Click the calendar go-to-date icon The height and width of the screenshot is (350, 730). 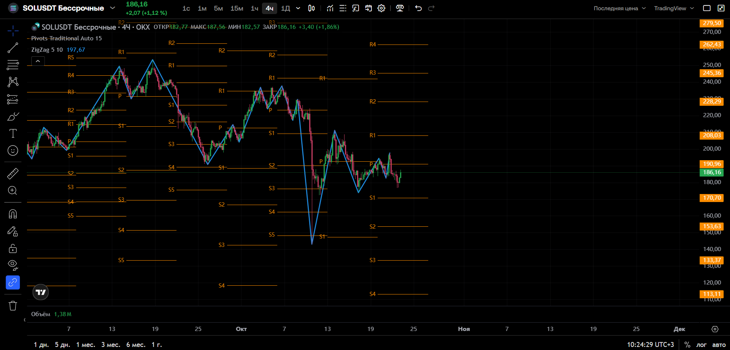click(368, 8)
